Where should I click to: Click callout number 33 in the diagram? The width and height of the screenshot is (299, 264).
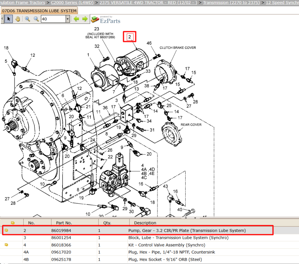point(148,71)
